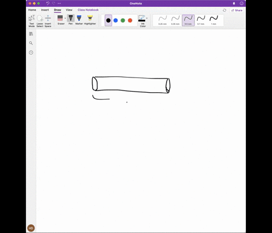This screenshot has width=272, height=233.
Task: Open the notifications bell
Action: coord(234,3)
